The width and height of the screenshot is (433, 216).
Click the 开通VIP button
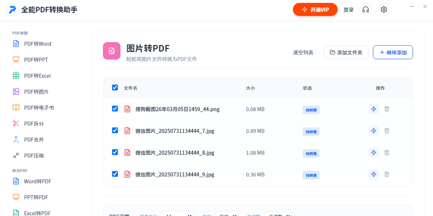(315, 10)
